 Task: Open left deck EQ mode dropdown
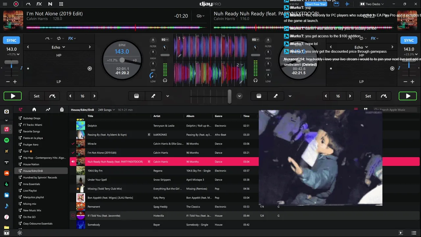pos(165,39)
